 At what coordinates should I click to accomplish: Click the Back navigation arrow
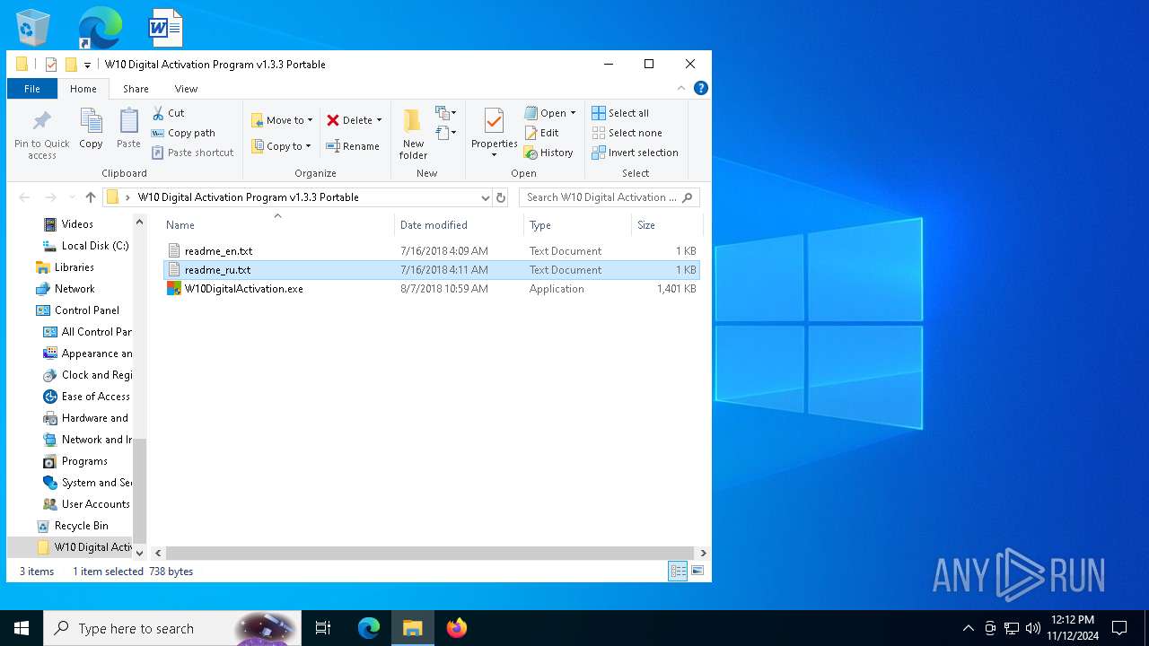[24, 197]
